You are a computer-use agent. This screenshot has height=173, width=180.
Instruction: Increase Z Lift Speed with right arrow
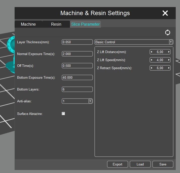[x=169, y=60]
